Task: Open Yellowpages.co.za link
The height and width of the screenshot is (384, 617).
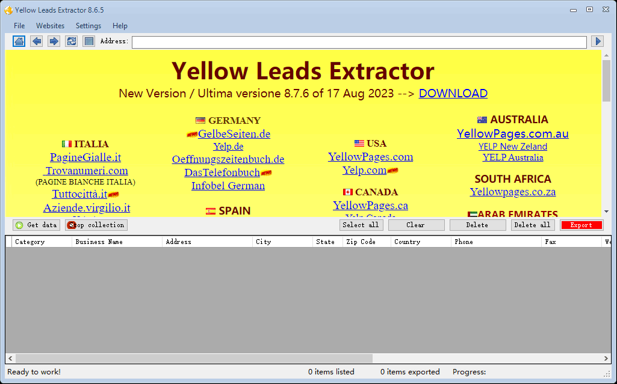Action: point(513,192)
